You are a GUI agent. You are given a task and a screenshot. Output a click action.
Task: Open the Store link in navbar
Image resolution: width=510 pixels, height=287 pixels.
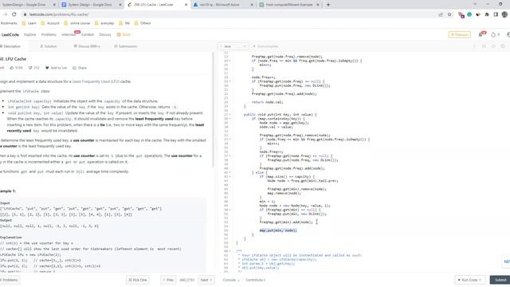coord(124,34)
